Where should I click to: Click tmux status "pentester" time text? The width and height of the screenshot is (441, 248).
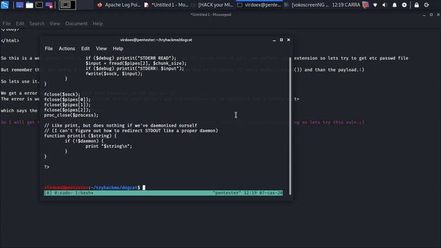[x=248, y=193]
